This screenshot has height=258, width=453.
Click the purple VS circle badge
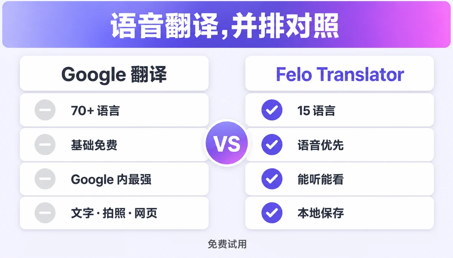pyautogui.click(x=227, y=143)
